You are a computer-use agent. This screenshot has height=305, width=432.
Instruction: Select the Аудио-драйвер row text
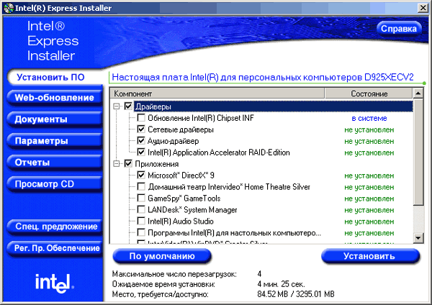pos(173,141)
